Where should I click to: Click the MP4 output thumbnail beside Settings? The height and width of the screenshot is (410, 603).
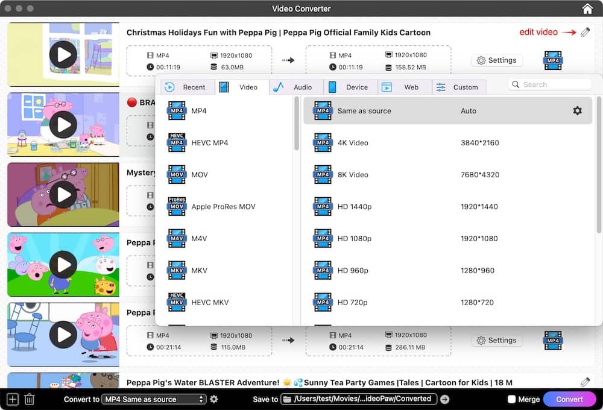[552, 60]
